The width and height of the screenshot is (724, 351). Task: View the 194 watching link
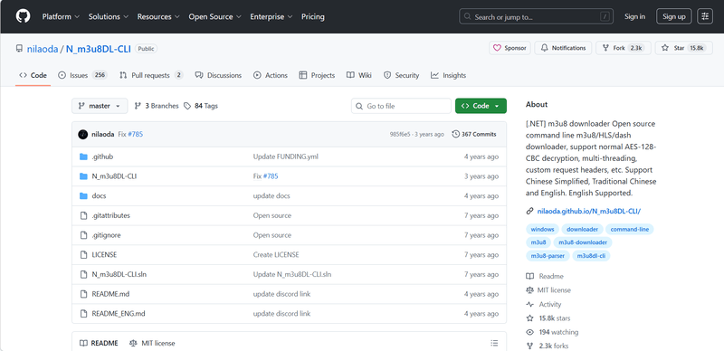pyautogui.click(x=552, y=332)
